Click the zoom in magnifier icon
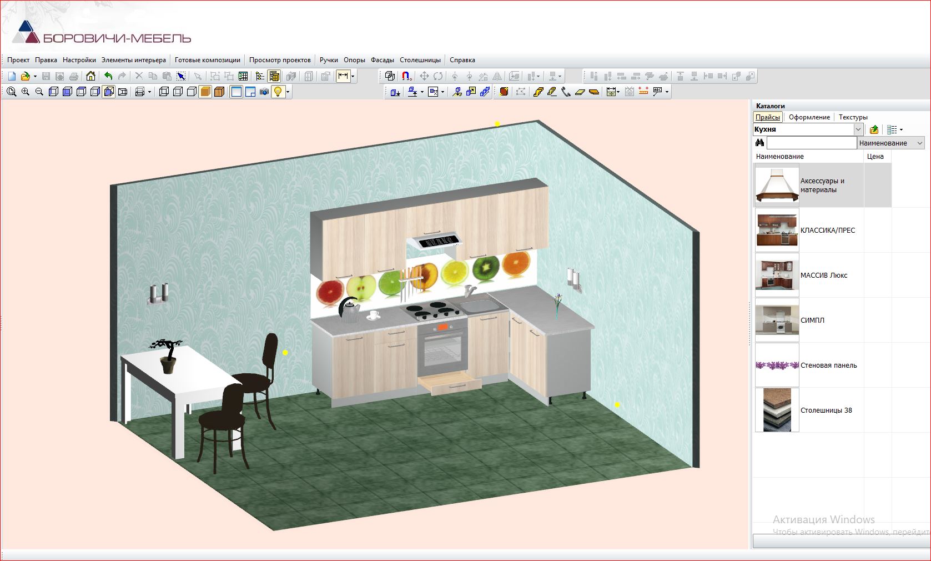Screen dimensions: 931x561 coord(25,92)
